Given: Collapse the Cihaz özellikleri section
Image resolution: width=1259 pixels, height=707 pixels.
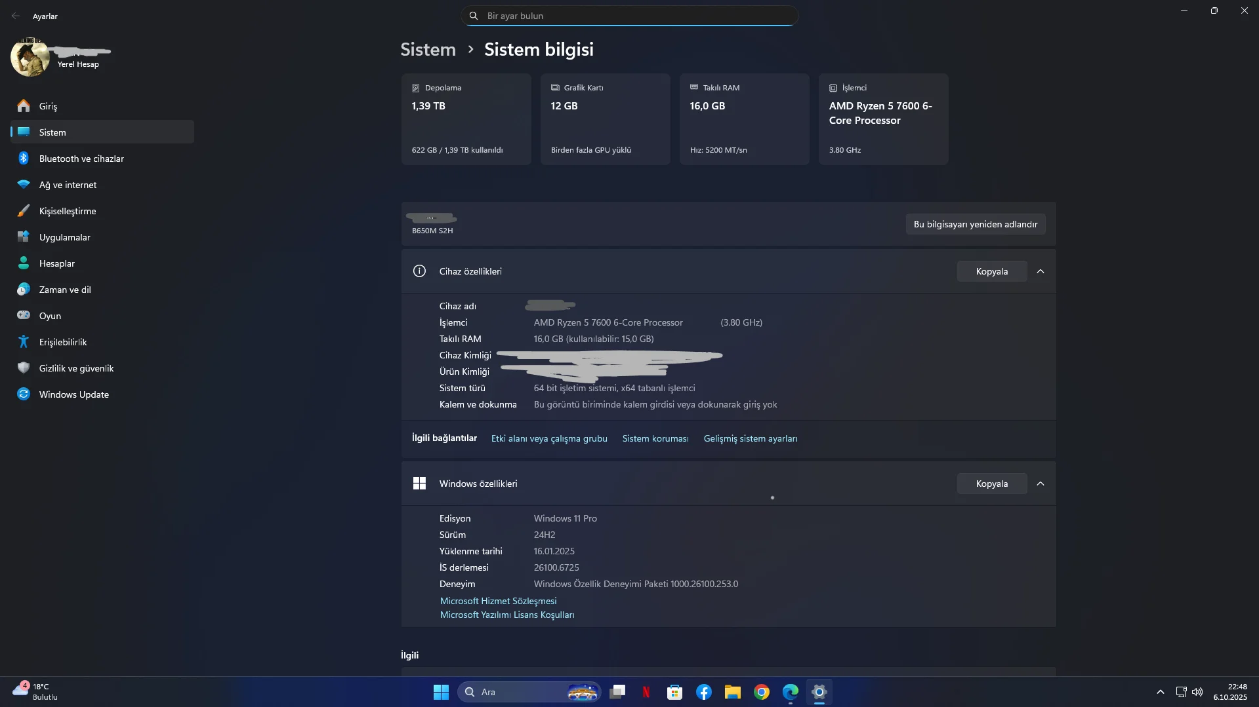Looking at the screenshot, I should pos(1041,271).
